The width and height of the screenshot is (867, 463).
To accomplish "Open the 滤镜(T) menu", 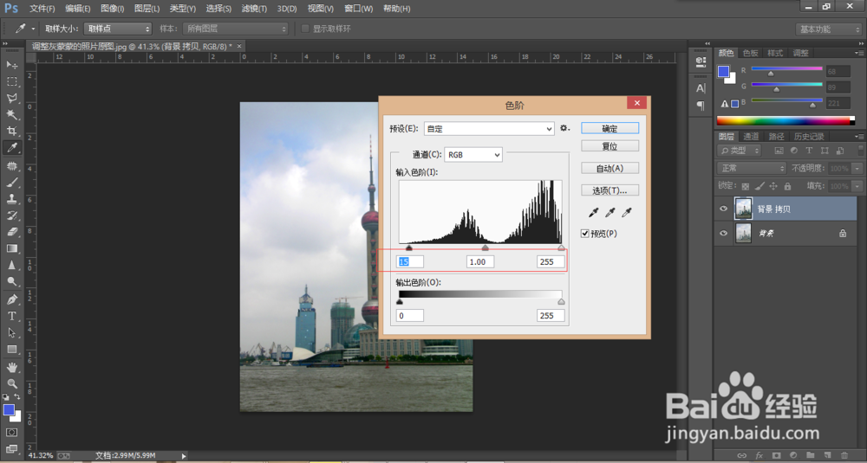I will click(x=254, y=9).
